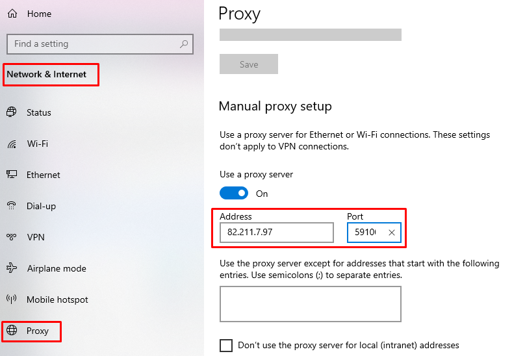Click the Save button
Image resolution: width=512 pixels, height=356 pixels.
tap(249, 64)
